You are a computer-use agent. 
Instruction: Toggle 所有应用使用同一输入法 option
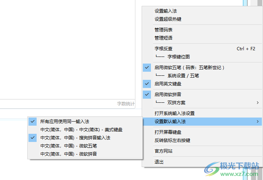pyautogui.click(x=85, y=122)
